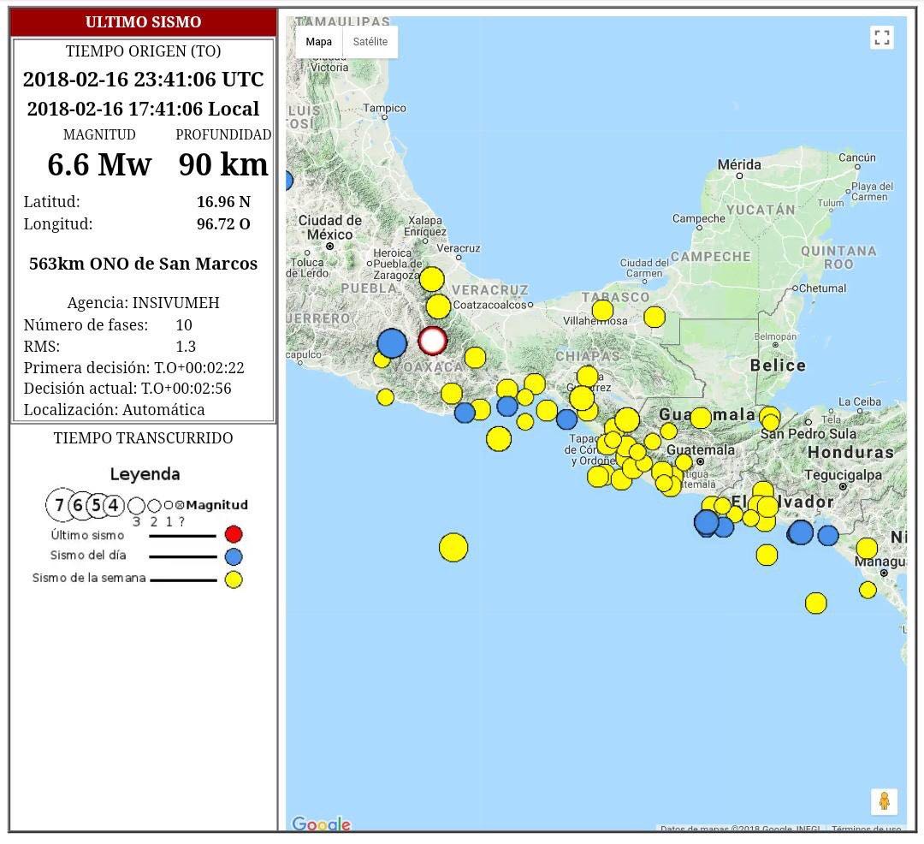Screen dimensions: 924x844
Task: Click the Mérida city label on the map
Action: pyautogui.click(x=739, y=164)
